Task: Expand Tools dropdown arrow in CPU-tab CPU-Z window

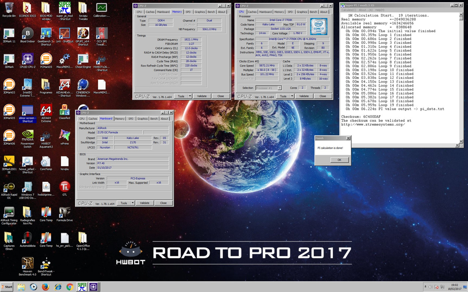Action: point(292,96)
